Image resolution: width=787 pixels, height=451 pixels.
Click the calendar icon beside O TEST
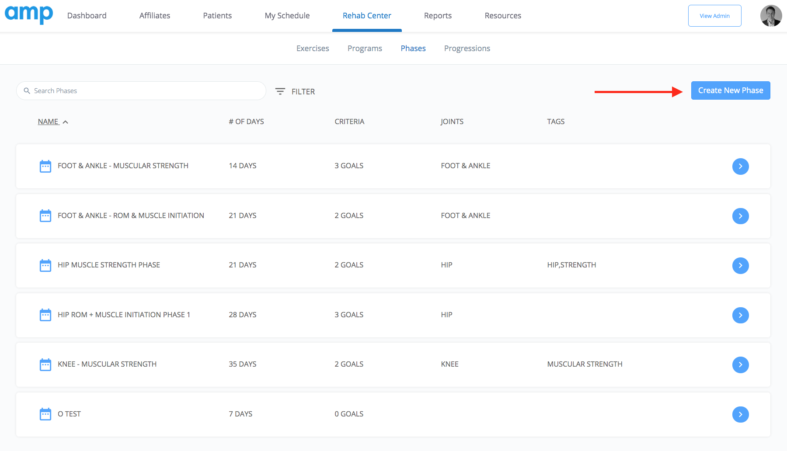coord(45,414)
